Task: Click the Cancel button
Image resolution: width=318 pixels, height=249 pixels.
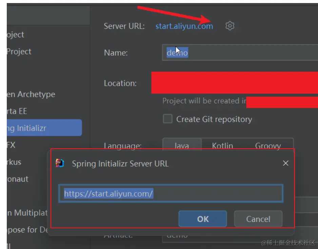Action: [258, 219]
